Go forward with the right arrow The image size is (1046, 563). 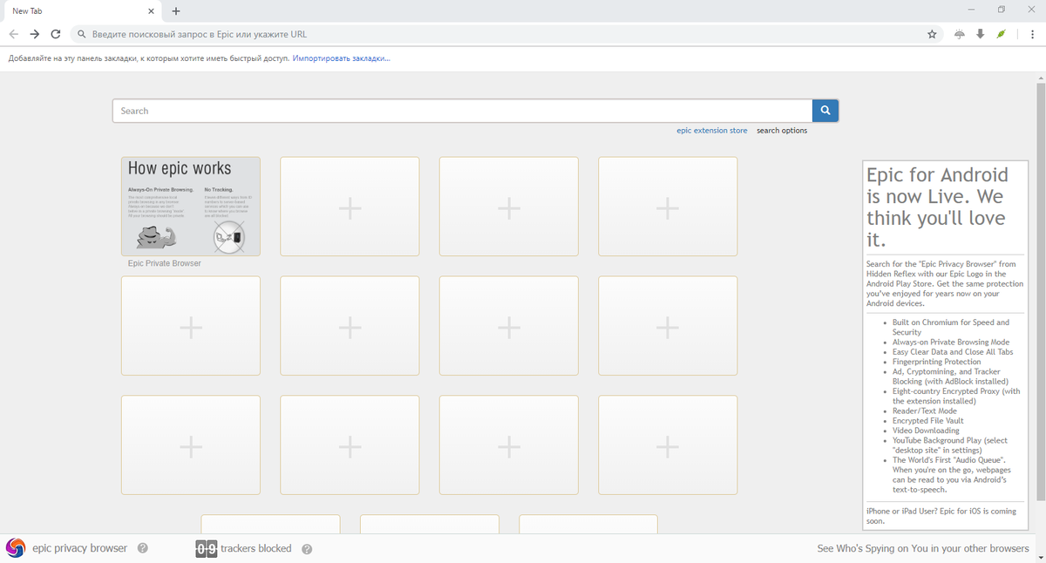point(35,34)
